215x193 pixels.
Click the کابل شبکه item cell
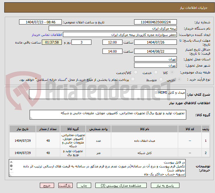tap(145, 153)
